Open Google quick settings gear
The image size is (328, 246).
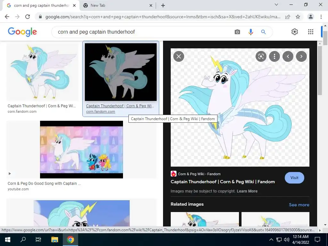pyautogui.click(x=295, y=32)
